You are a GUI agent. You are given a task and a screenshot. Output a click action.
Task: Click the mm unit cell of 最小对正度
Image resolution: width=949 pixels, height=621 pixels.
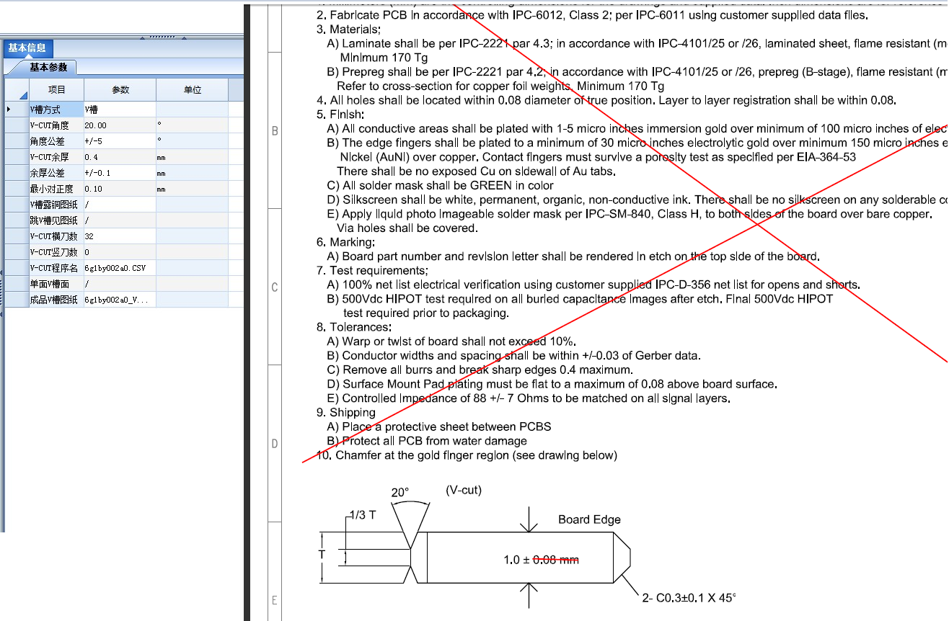[x=192, y=189]
